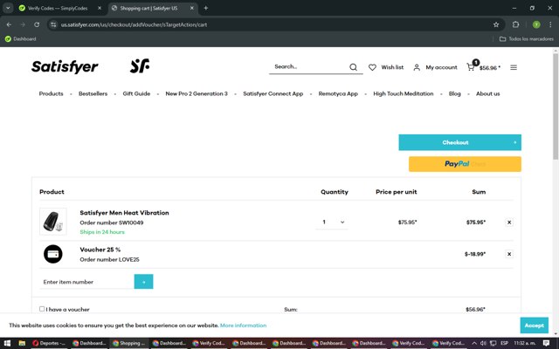The width and height of the screenshot is (559, 349).
Task: Open My account user icon
Action: (x=417, y=67)
